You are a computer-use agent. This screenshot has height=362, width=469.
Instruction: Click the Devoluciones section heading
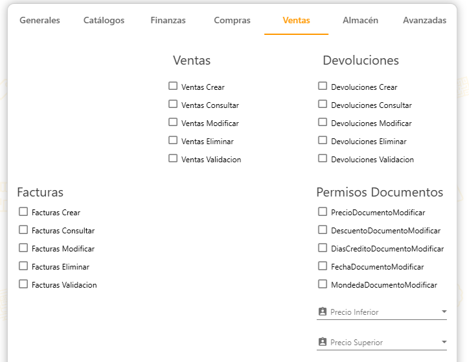[x=361, y=60]
